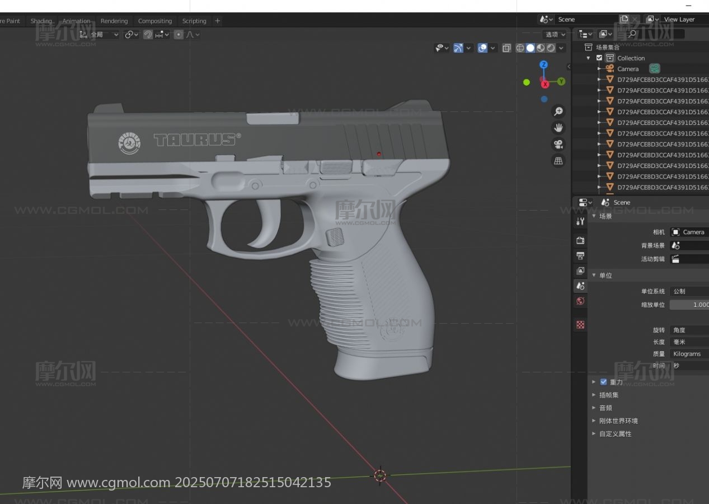
Task: Switch to Compositing workspace tab
Action: pos(155,21)
